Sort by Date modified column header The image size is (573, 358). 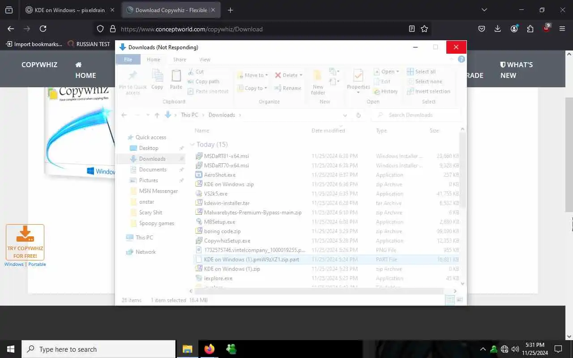[x=328, y=131]
